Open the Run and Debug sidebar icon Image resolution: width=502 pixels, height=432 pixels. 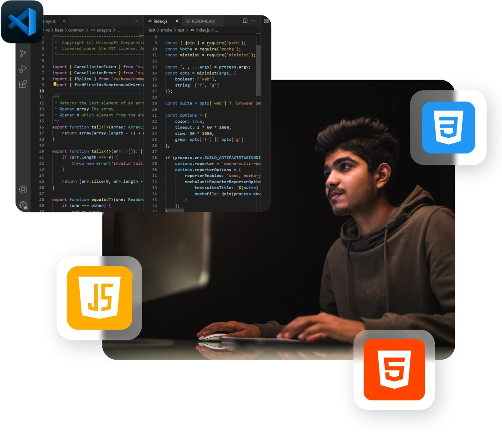pos(24,68)
